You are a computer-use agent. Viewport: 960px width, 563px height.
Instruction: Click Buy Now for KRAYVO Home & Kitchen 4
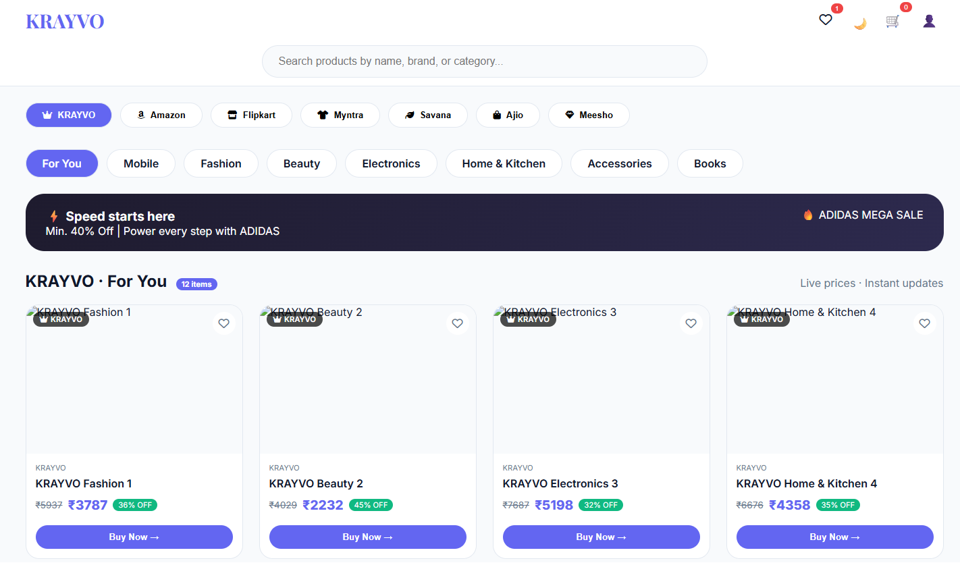(835, 537)
